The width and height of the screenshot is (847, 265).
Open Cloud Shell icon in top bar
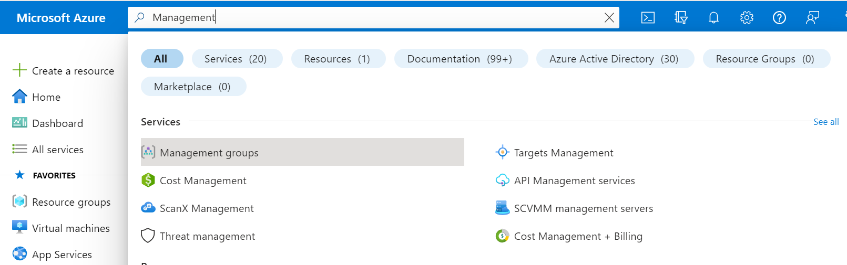click(x=648, y=18)
